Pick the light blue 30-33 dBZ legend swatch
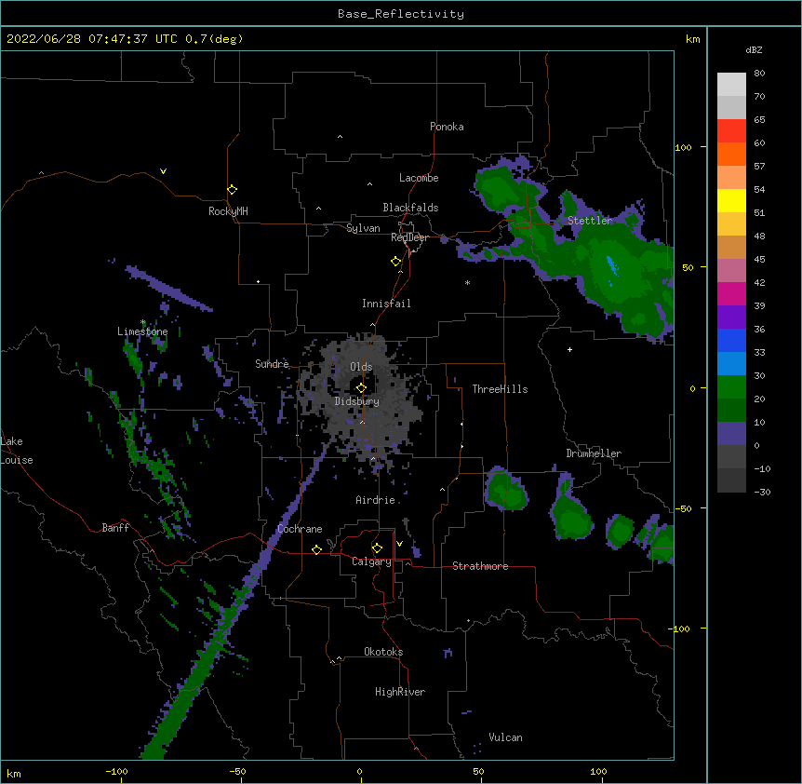 731,363
